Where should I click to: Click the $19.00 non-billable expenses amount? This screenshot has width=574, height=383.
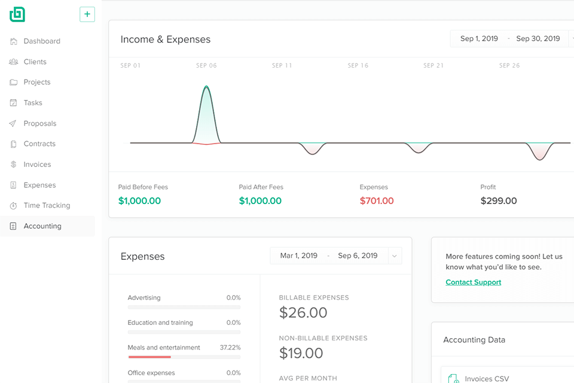tap(301, 353)
